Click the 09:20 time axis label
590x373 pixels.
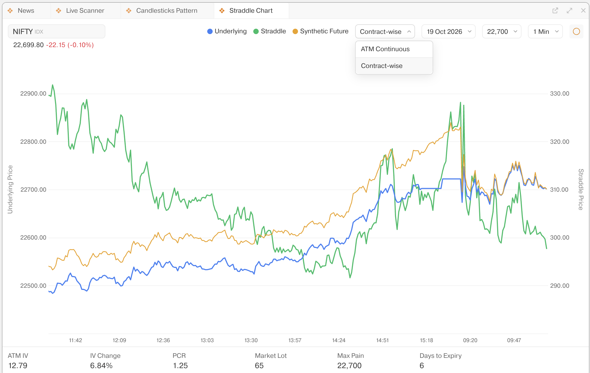click(x=470, y=340)
